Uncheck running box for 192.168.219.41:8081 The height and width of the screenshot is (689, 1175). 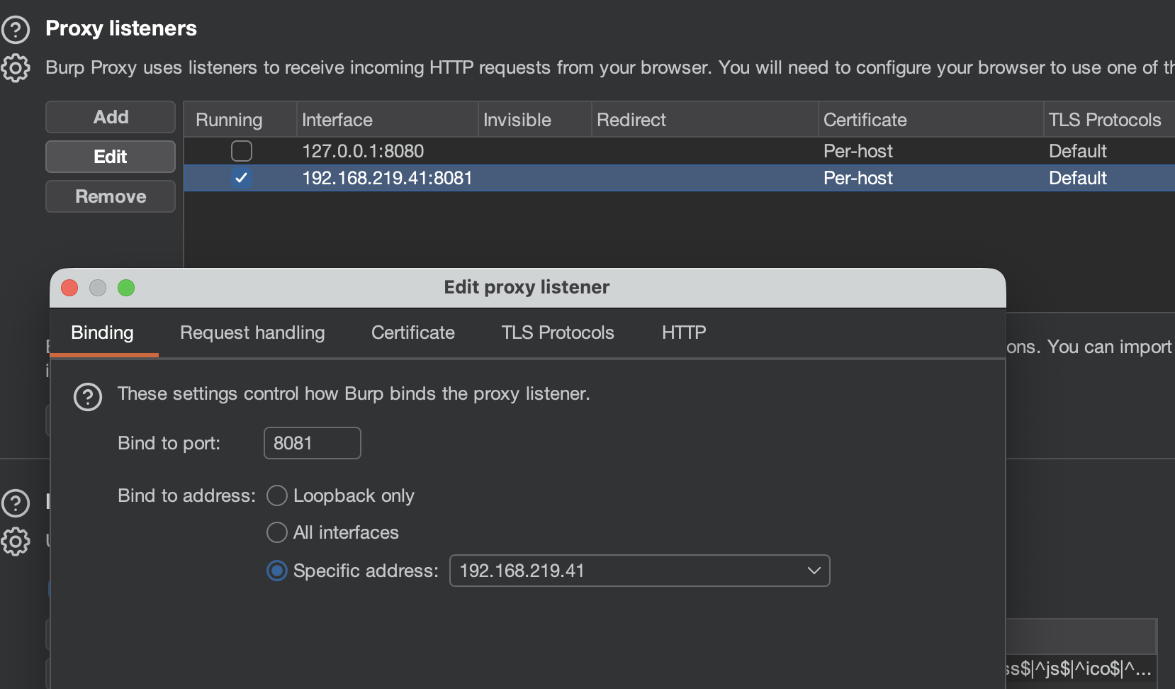242,178
